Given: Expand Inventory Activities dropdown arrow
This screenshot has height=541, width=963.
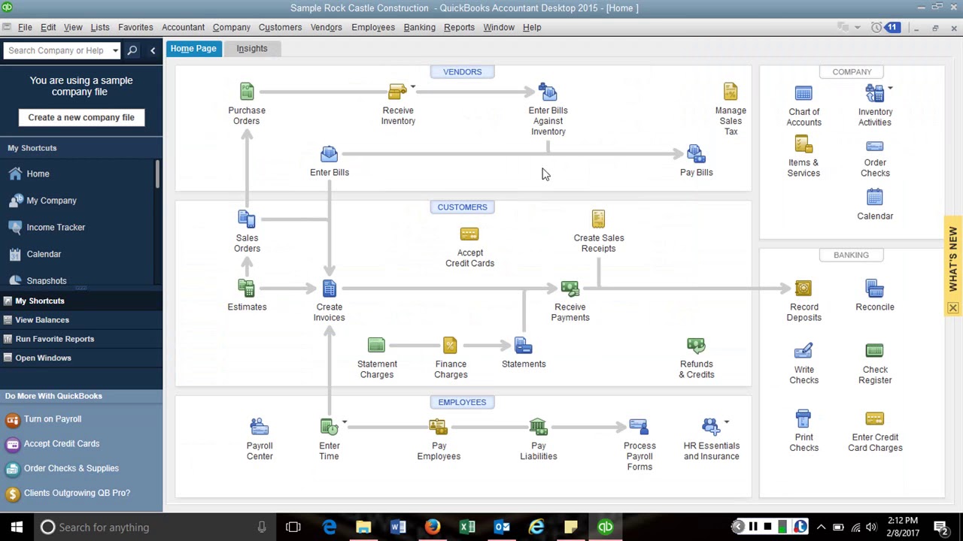Looking at the screenshot, I should pyautogui.click(x=890, y=88).
